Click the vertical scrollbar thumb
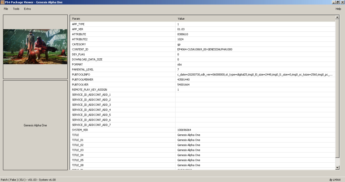Viewport: 345px width, 182px height. coord(337,89)
